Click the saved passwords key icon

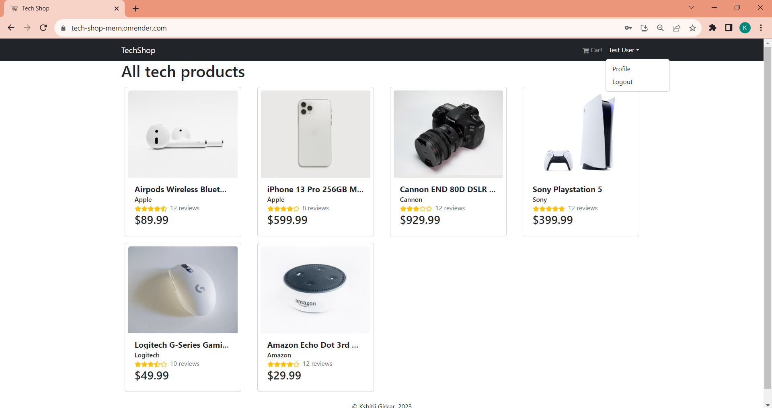(628, 28)
